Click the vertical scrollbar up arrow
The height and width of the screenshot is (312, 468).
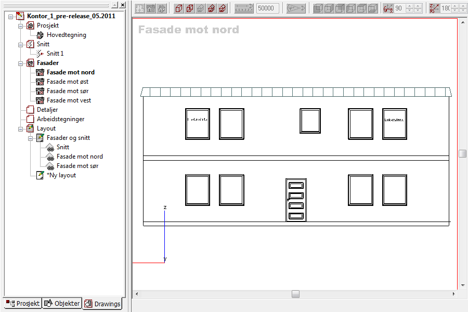pos(463,22)
